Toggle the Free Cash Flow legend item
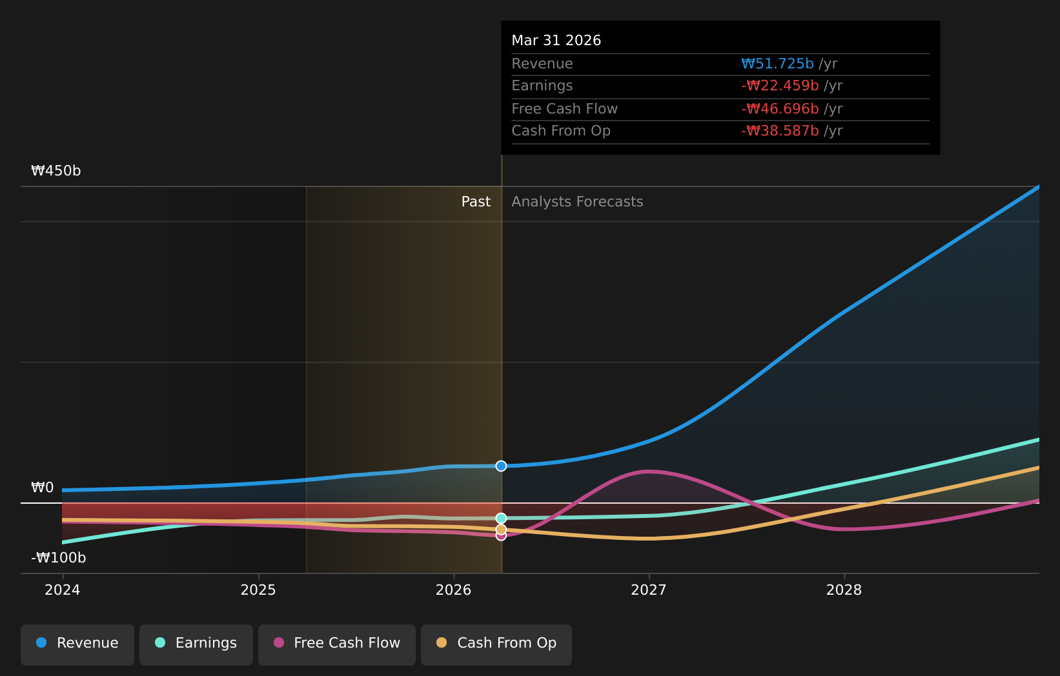1060x676 pixels. pos(337,644)
